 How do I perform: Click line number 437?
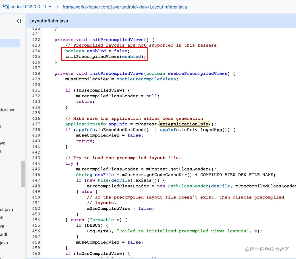click(36, 124)
